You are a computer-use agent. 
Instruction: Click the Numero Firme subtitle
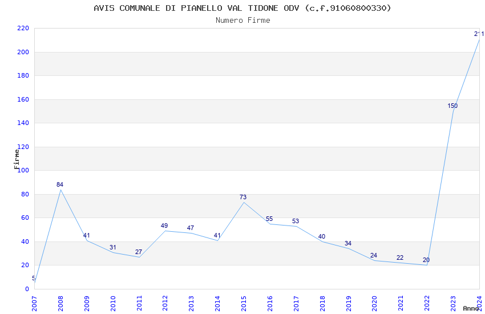tap(243, 21)
